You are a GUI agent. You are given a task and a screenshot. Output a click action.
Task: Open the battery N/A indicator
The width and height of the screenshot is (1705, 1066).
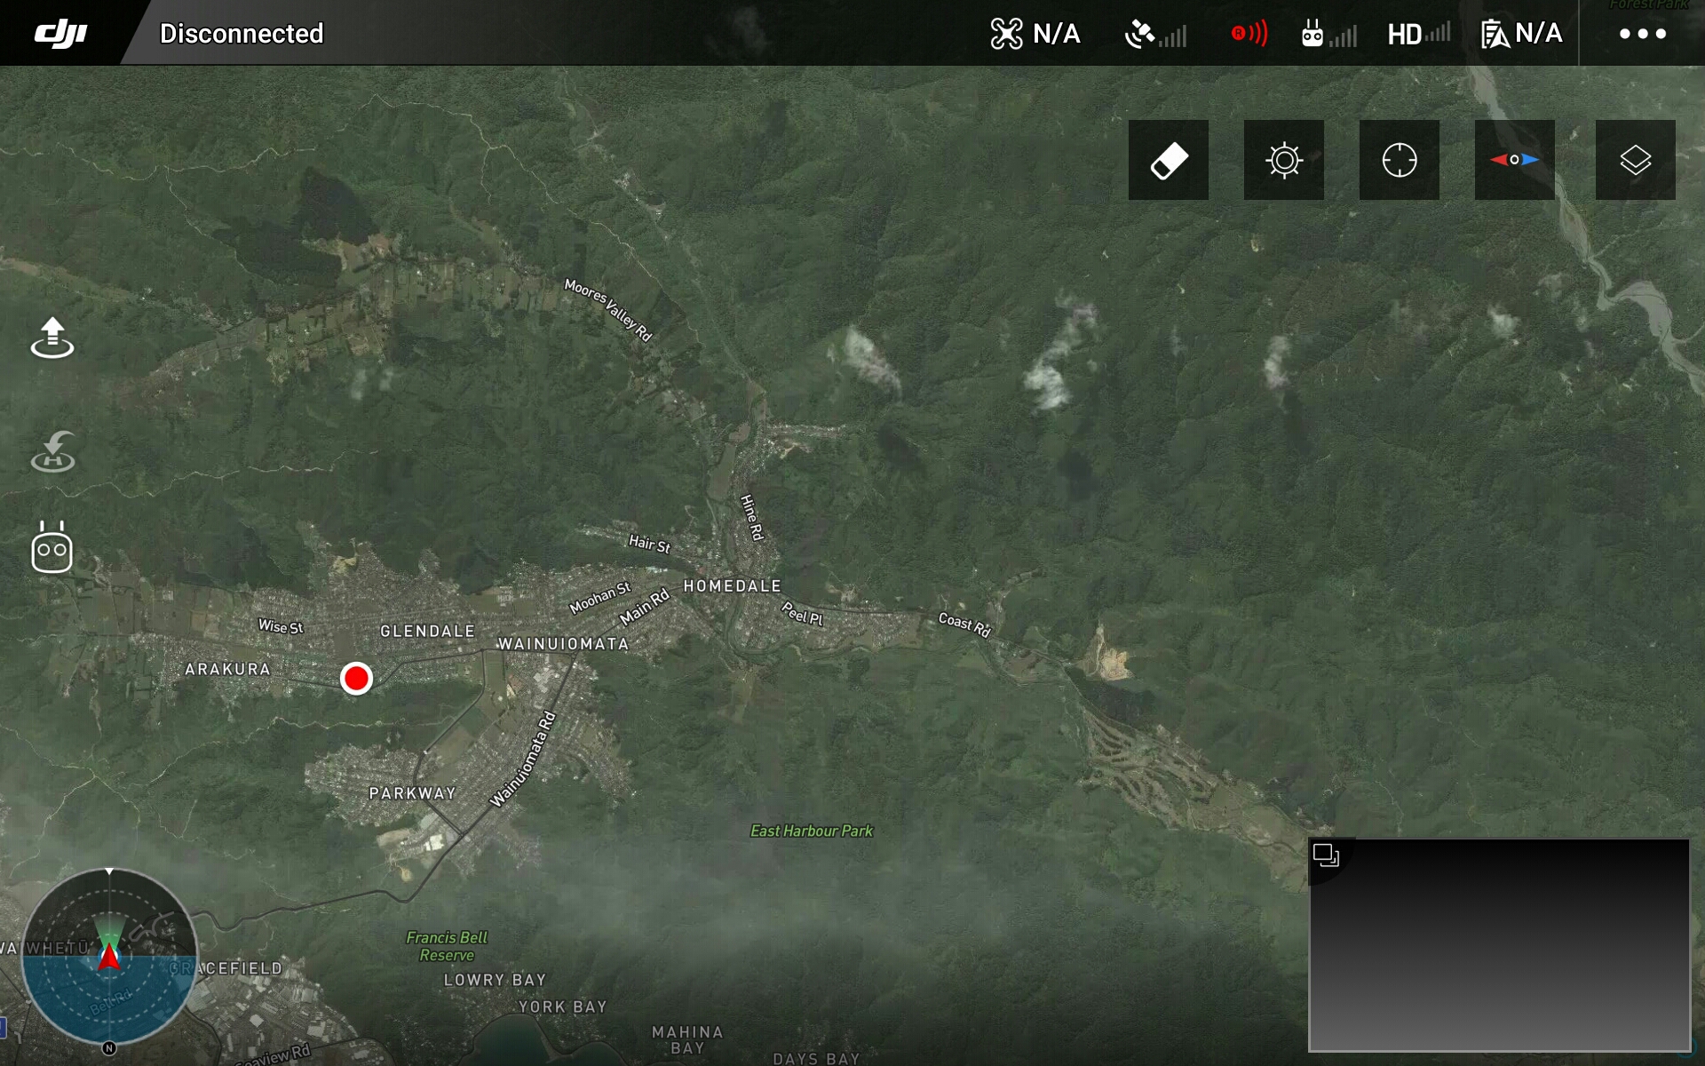coord(1521,34)
